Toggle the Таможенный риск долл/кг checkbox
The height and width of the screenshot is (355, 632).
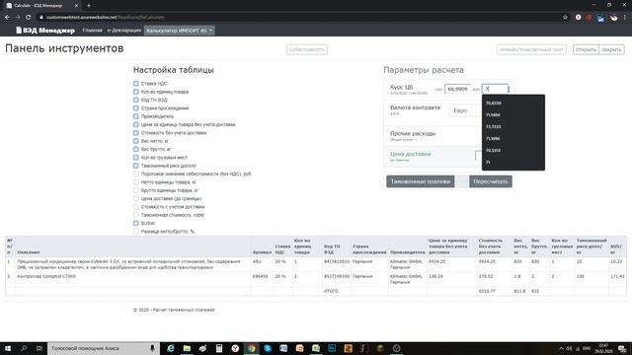[x=136, y=166]
